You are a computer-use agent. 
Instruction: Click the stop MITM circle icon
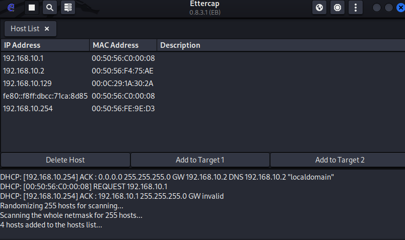coord(337,8)
